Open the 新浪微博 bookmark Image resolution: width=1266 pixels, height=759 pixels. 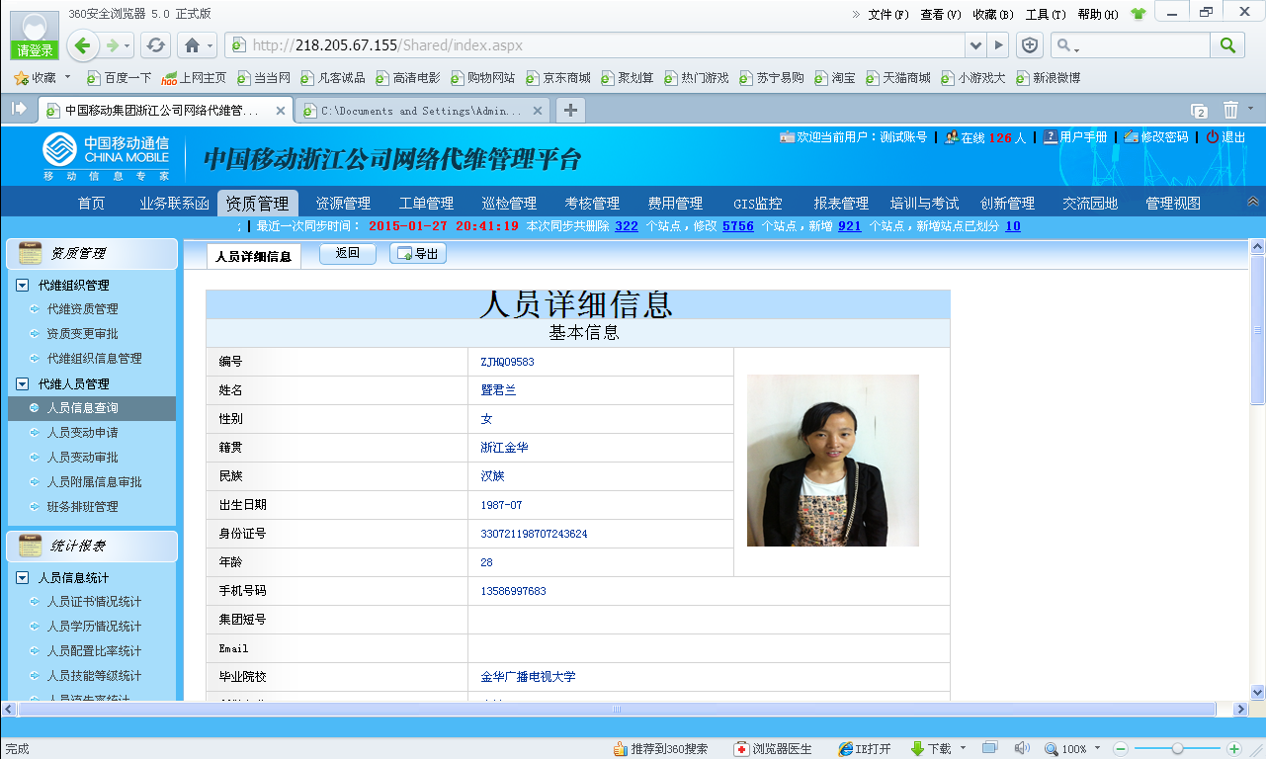point(1048,77)
